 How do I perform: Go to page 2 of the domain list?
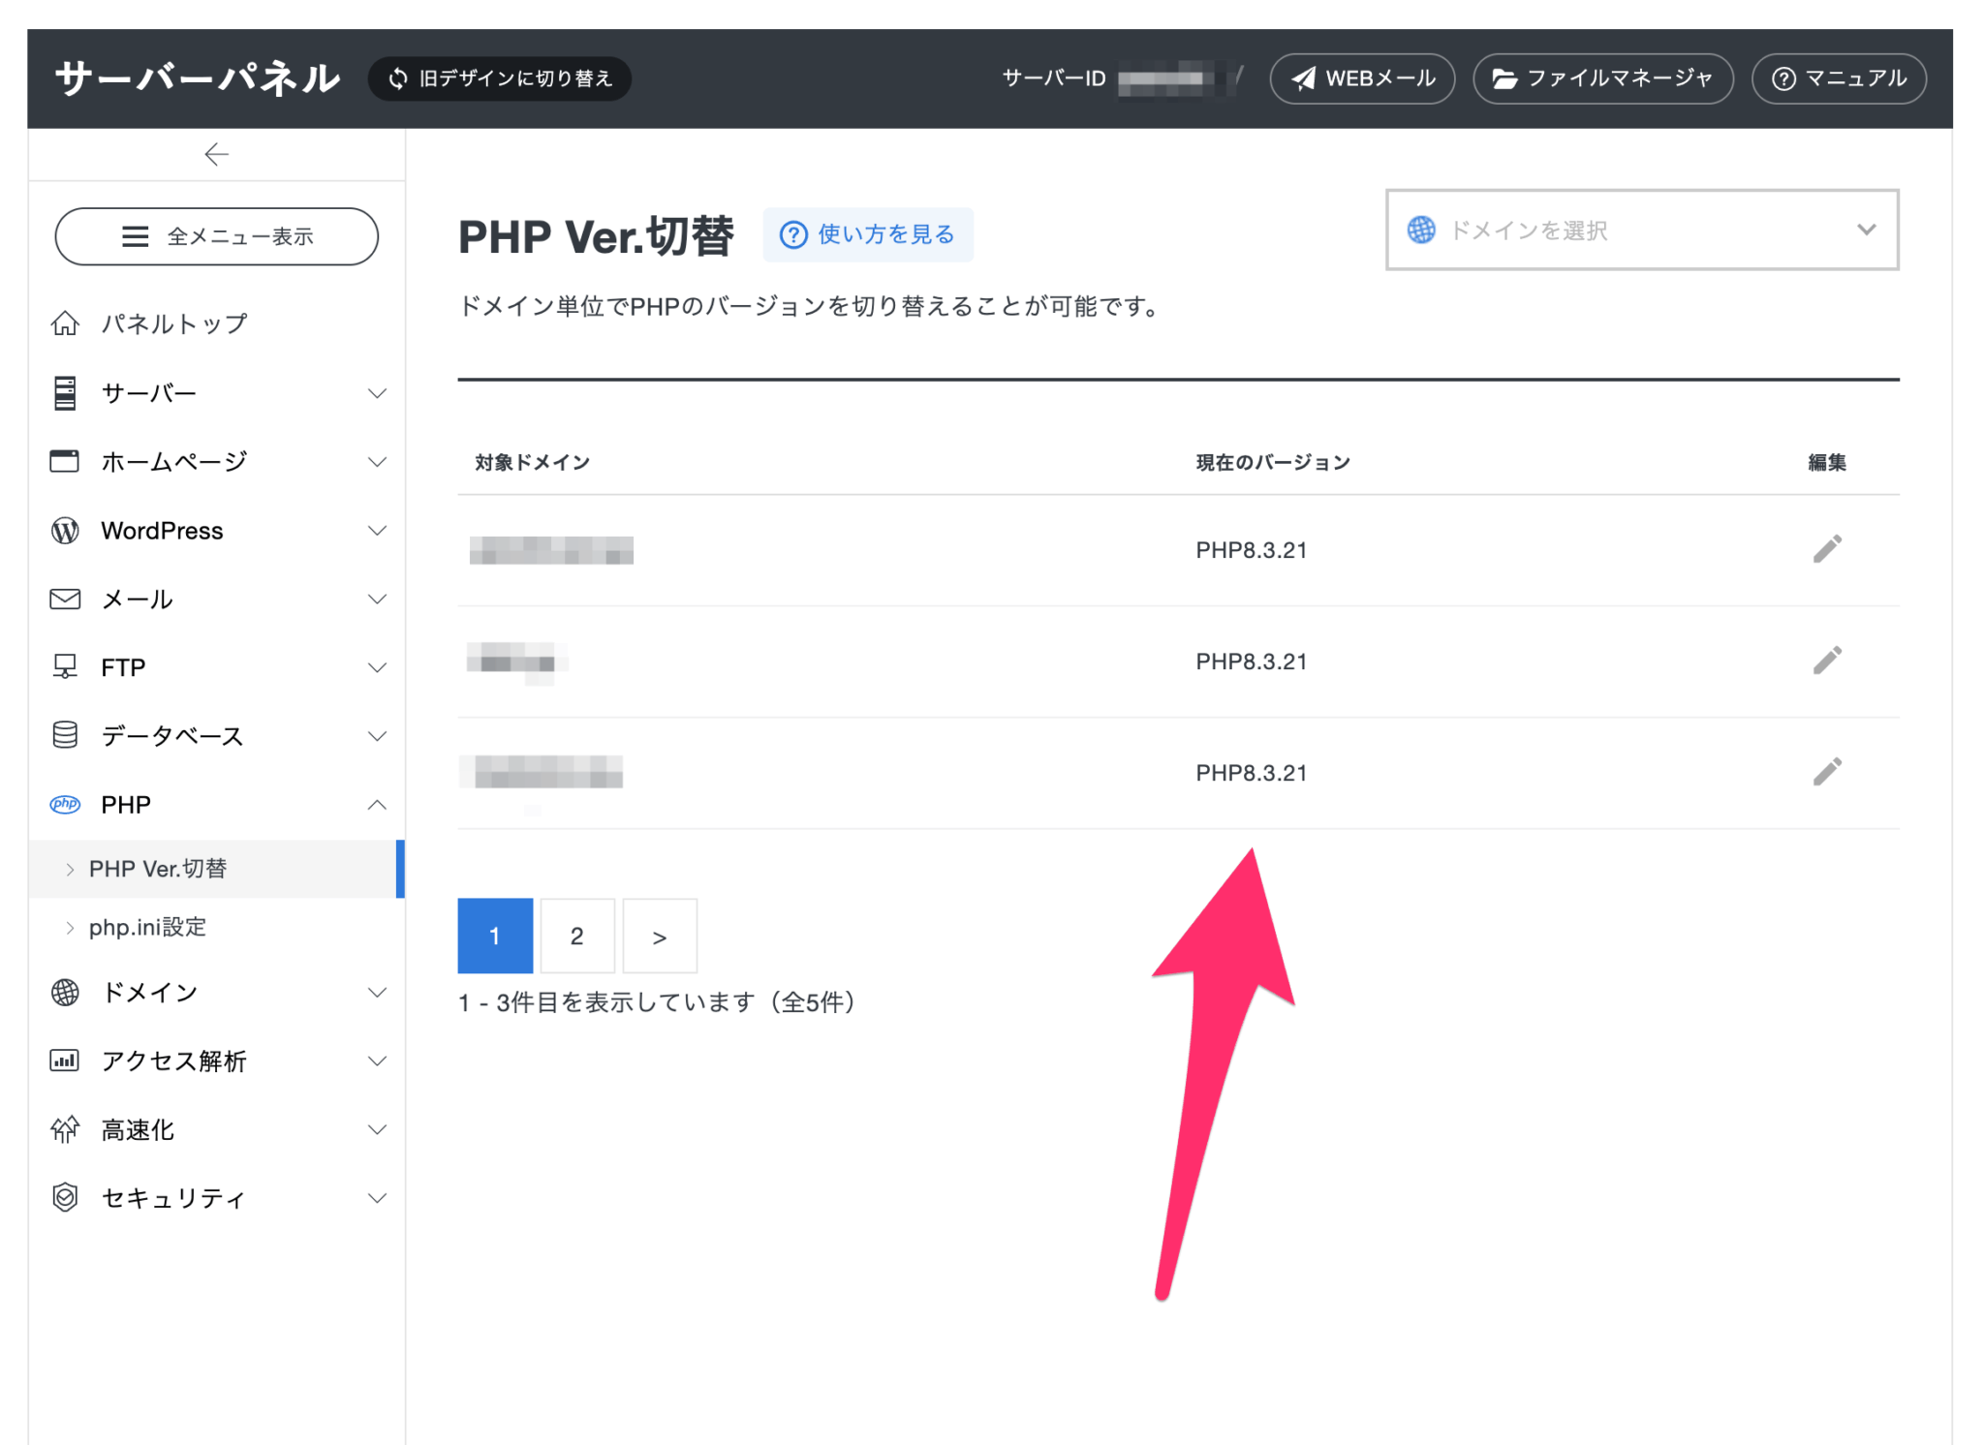(577, 936)
